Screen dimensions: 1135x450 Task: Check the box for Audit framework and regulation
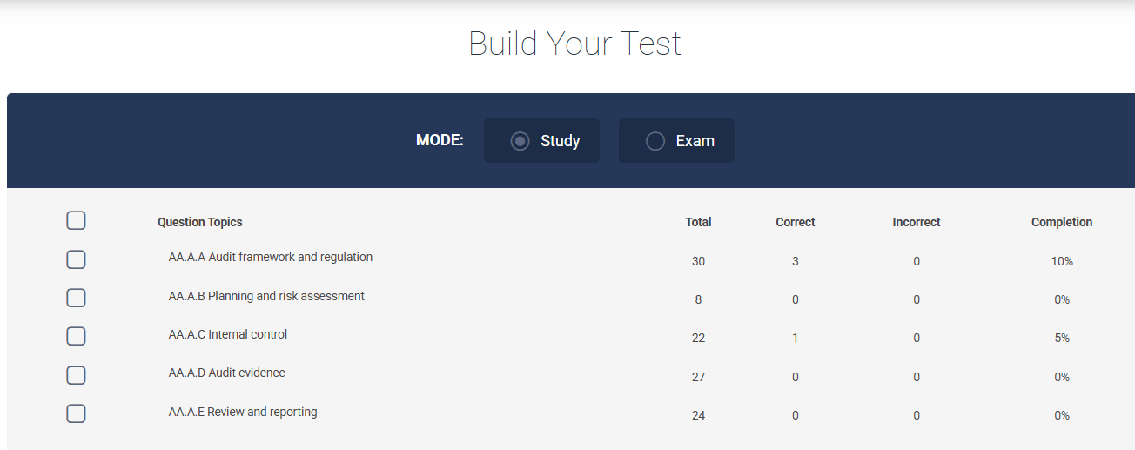pos(76,259)
